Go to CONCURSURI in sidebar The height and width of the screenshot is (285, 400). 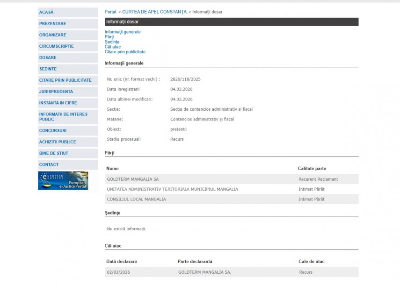(x=53, y=131)
